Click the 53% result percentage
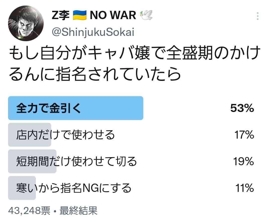The image size is (271, 222). click(x=242, y=108)
